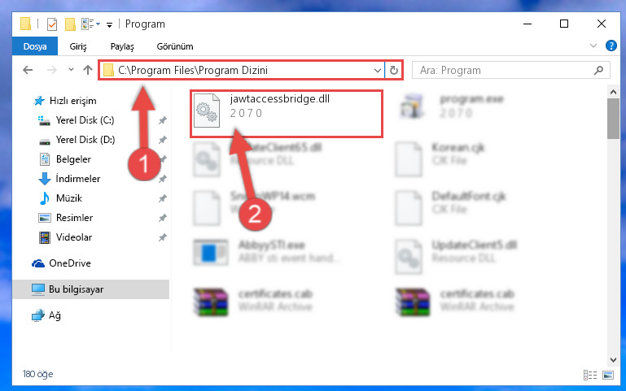Select the jawtaccessbridge.dll file

click(x=287, y=114)
